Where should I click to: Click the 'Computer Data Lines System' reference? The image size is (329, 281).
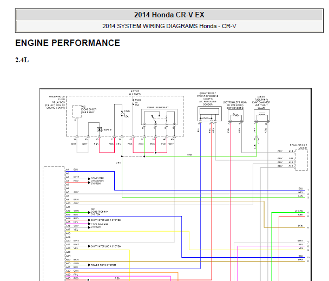pos(97,181)
